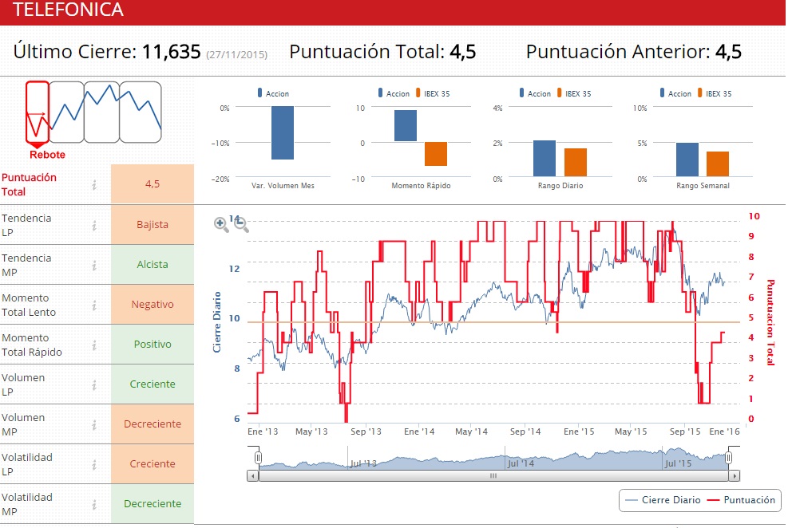The height and width of the screenshot is (528, 796).
Task: Click the Momento Total Lento row label
Action: pos(29,305)
